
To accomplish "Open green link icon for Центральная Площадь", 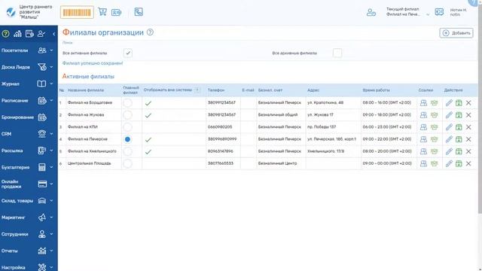I will 434,163.
